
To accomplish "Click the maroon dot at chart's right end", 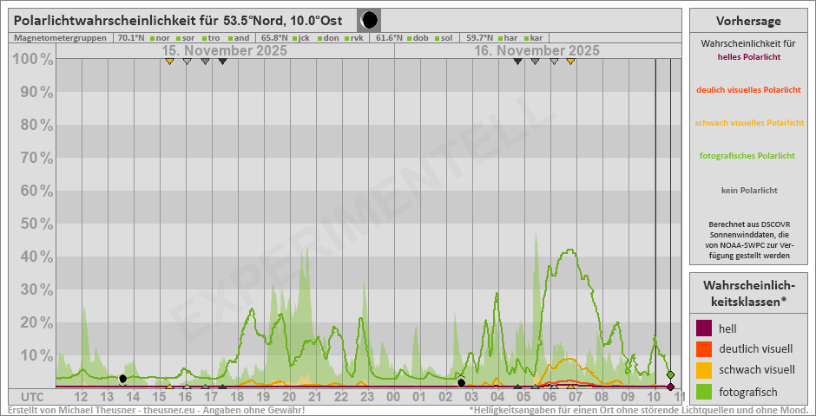I will pyautogui.click(x=670, y=387).
